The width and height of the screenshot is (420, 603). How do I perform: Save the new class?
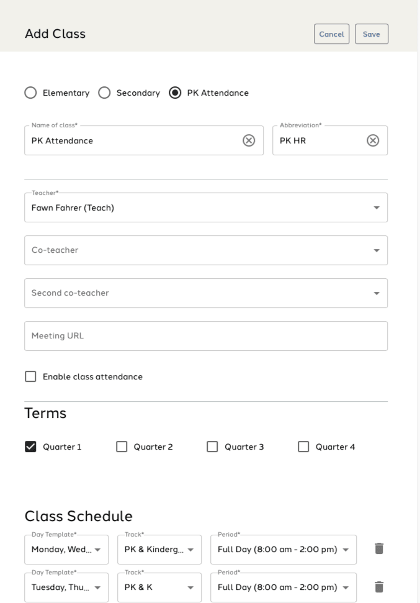[371, 34]
